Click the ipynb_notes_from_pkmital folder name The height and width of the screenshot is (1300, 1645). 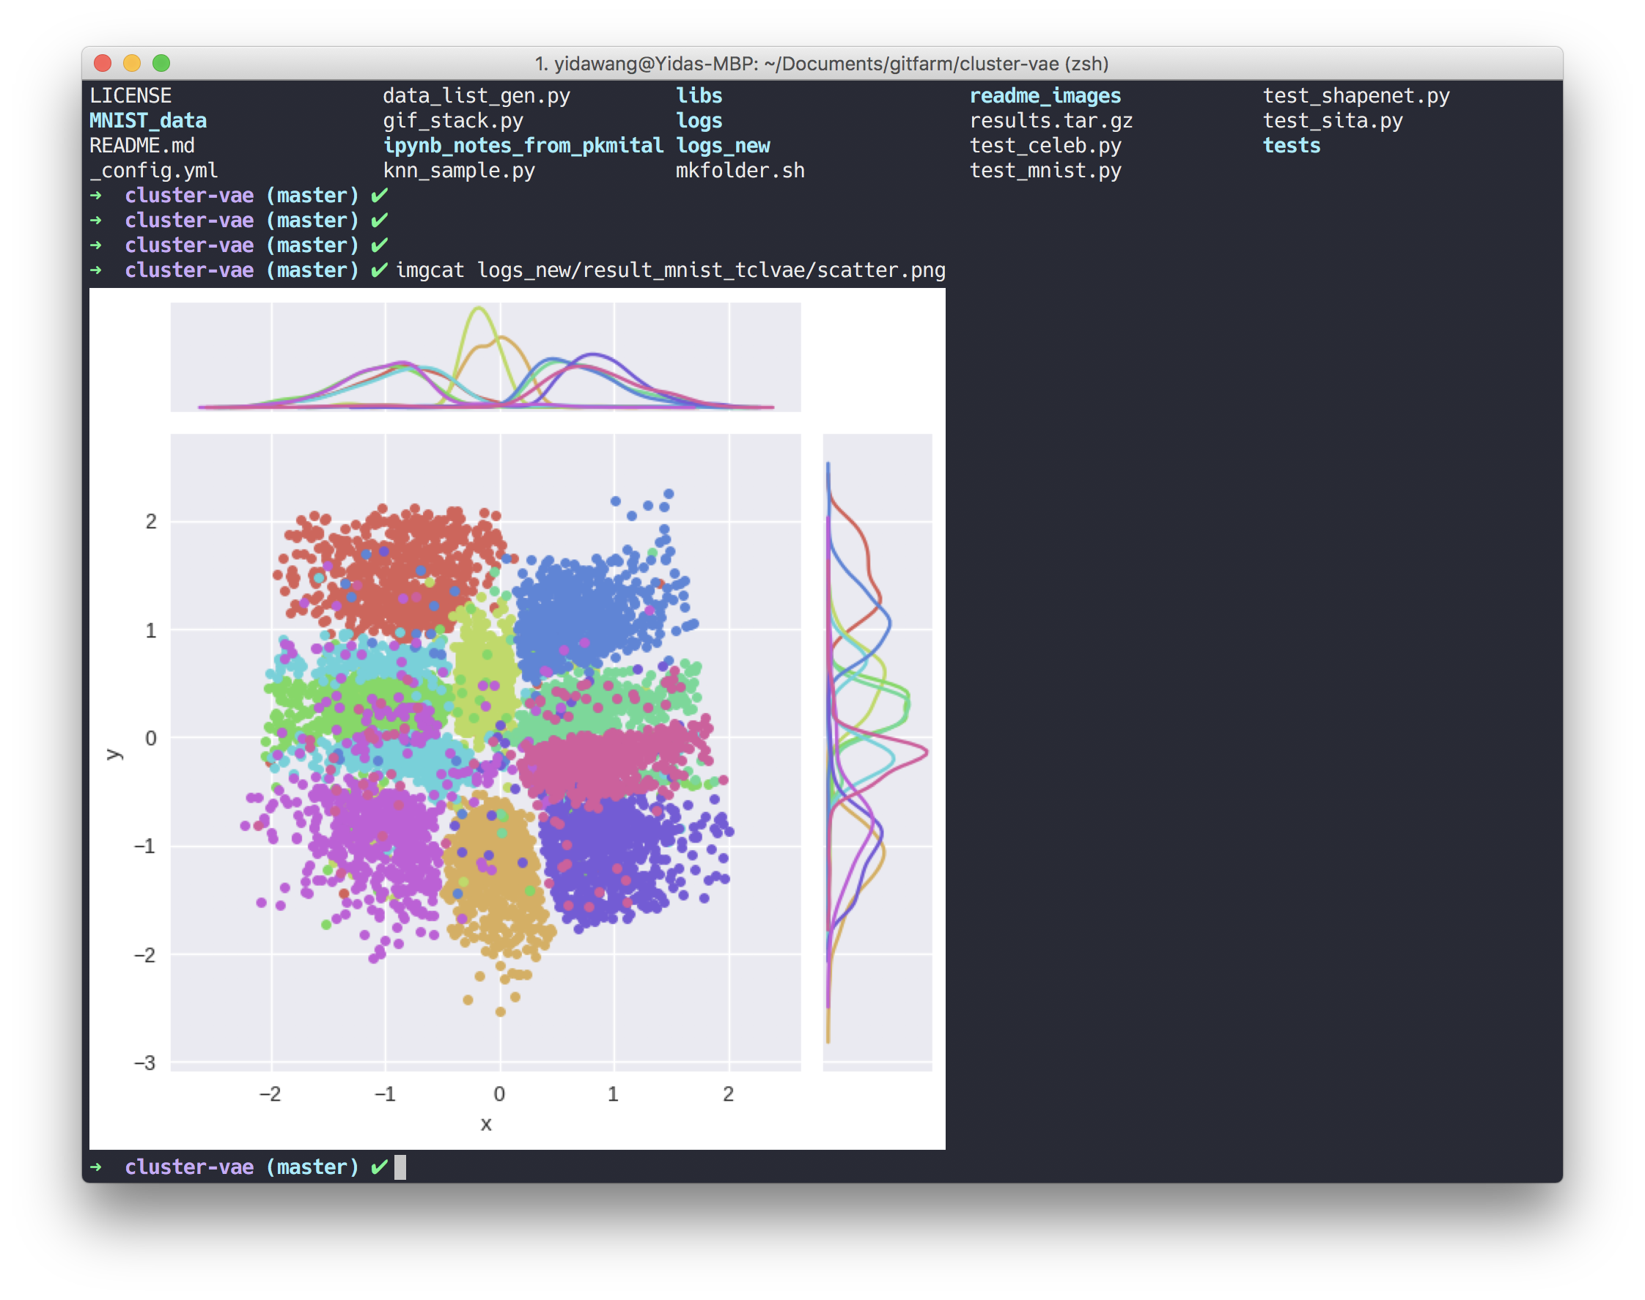(523, 146)
